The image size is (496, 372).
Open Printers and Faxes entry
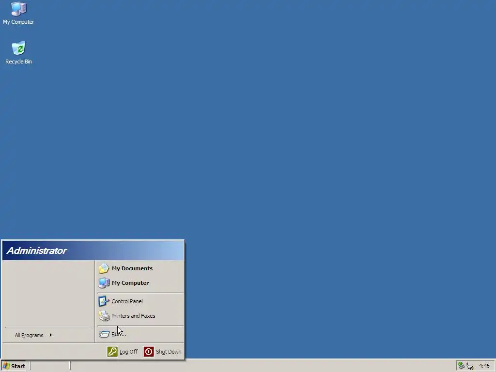click(x=140, y=316)
